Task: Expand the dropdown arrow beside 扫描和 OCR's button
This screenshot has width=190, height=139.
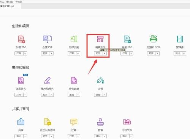Action: tap(158, 53)
